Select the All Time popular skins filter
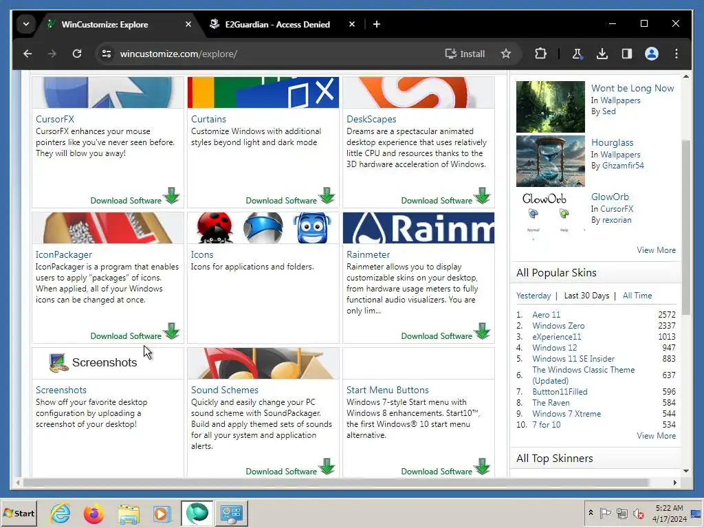Image resolution: width=704 pixels, height=528 pixels. [637, 296]
